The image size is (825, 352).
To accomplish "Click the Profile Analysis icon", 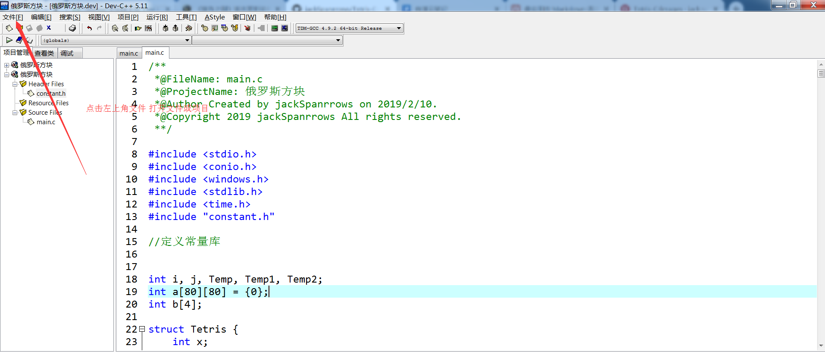I will (x=274, y=28).
